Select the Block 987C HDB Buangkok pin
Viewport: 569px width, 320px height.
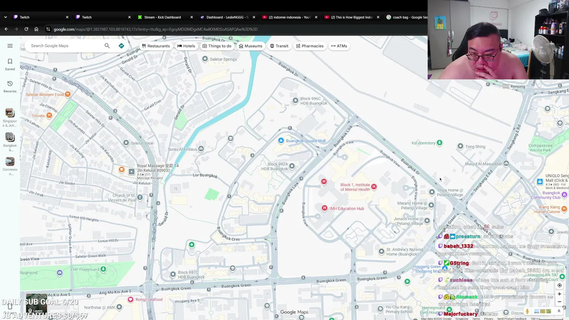173,274
